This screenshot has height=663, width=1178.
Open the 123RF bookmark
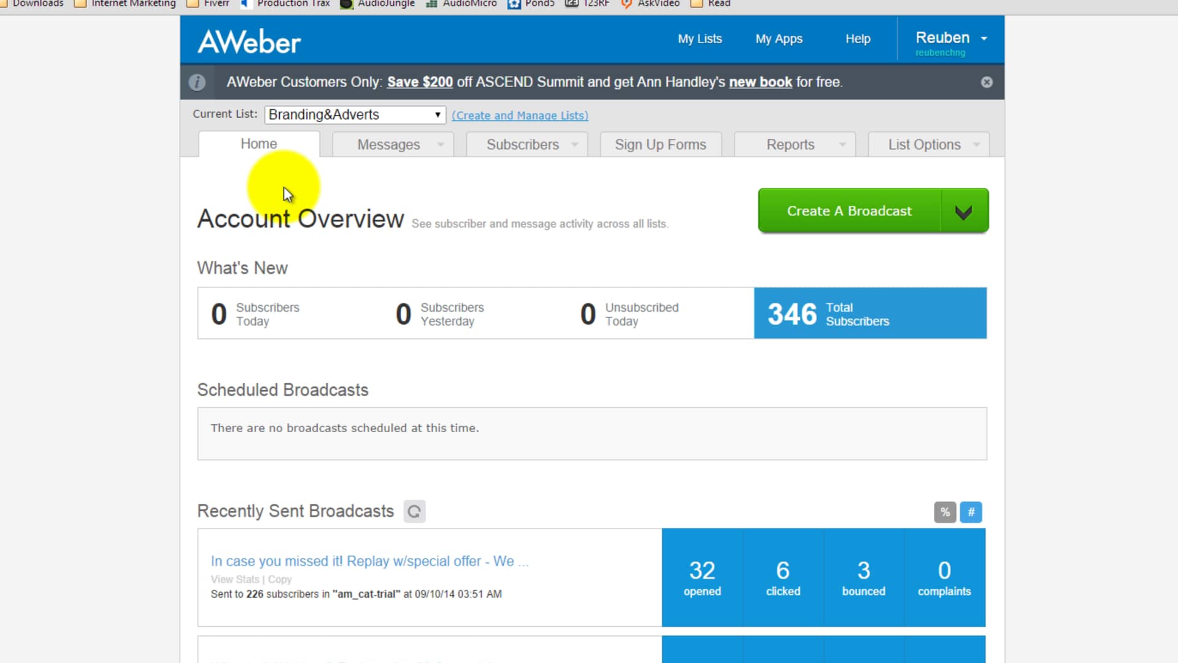pos(587,4)
